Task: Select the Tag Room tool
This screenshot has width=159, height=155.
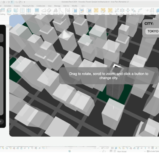Action: pyautogui.click(x=89, y=11)
